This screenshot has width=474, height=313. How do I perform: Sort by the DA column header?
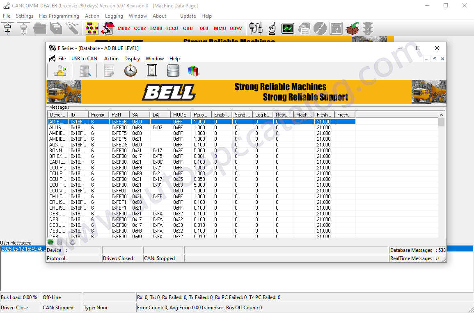pos(160,115)
